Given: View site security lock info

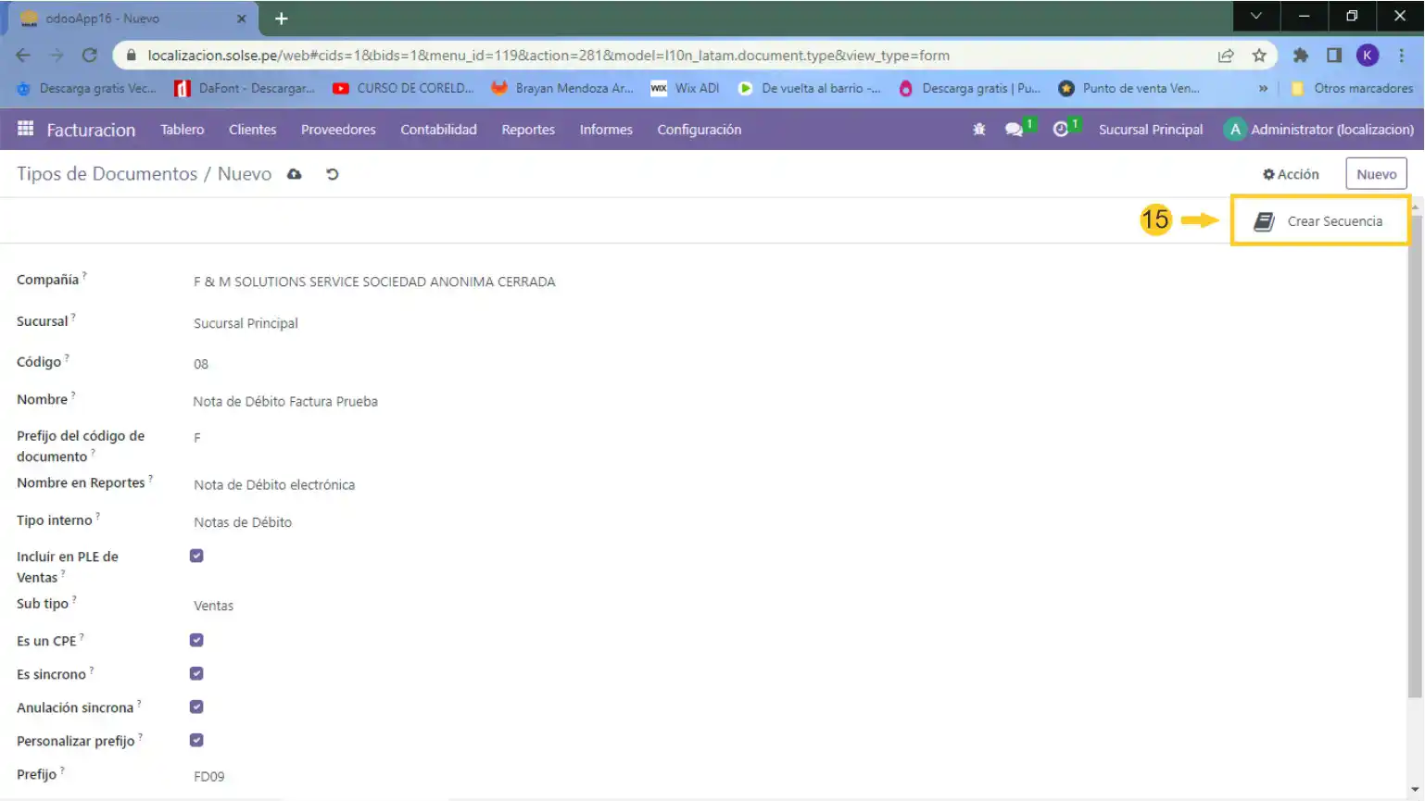Looking at the screenshot, I should 131,56.
